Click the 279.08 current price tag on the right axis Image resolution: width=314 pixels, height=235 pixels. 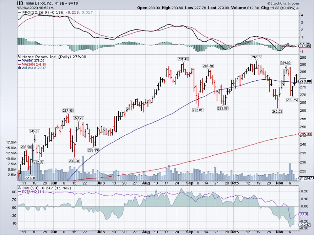305,81
